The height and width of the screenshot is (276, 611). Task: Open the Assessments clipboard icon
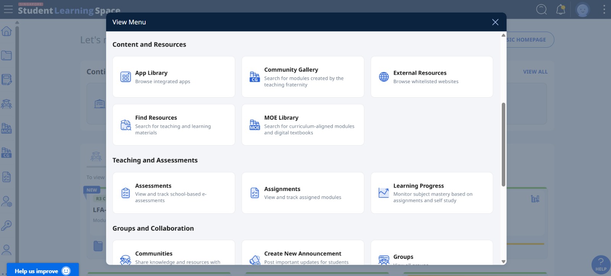click(126, 193)
